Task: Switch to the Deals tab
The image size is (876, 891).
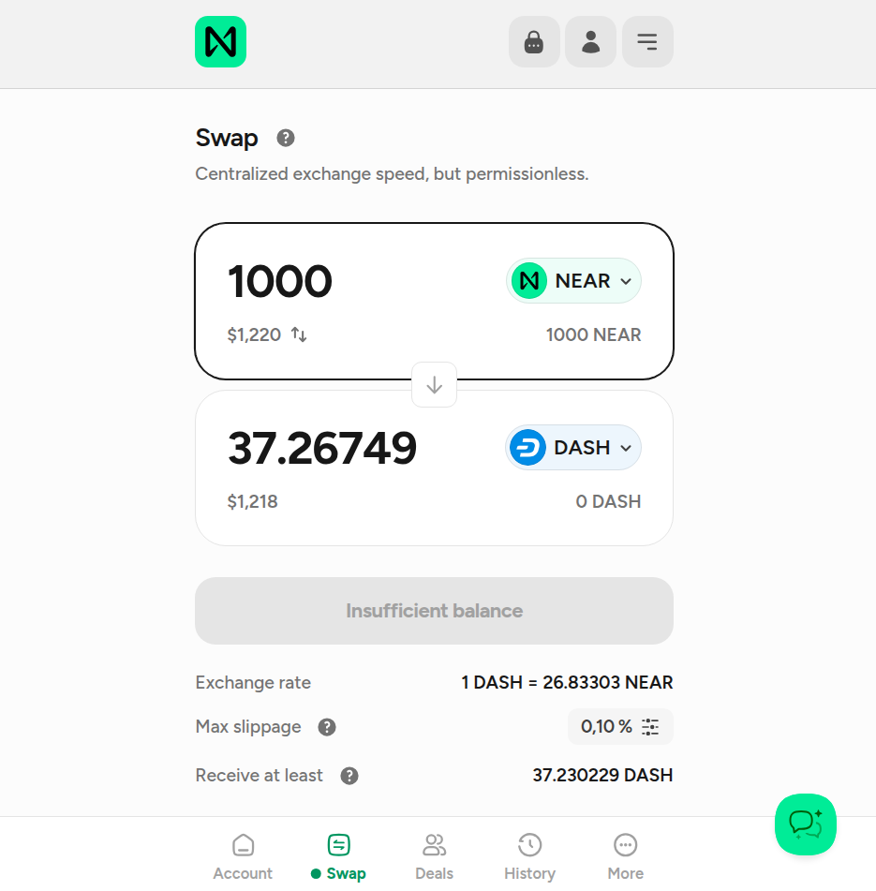Action: tap(434, 857)
